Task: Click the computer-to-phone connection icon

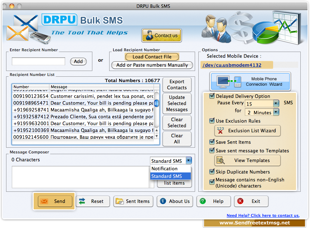Action: [229, 81]
